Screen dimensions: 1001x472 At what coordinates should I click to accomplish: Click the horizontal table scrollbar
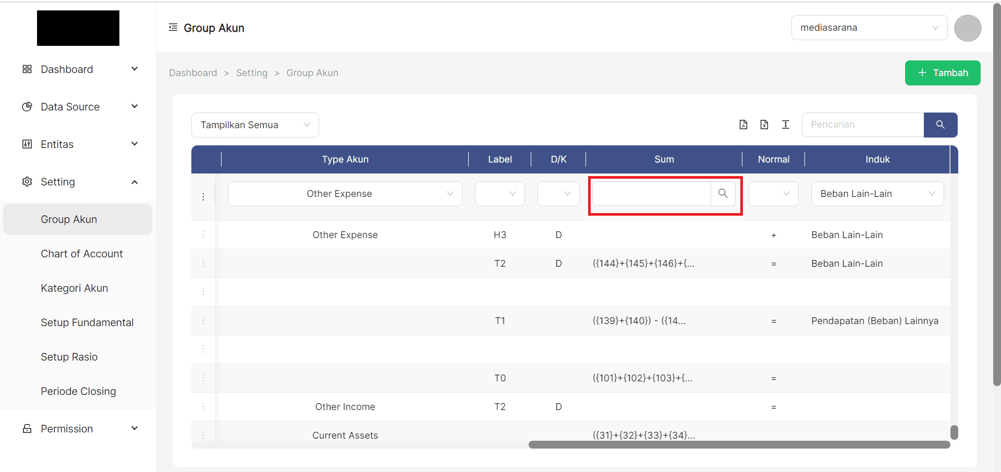[x=739, y=445]
